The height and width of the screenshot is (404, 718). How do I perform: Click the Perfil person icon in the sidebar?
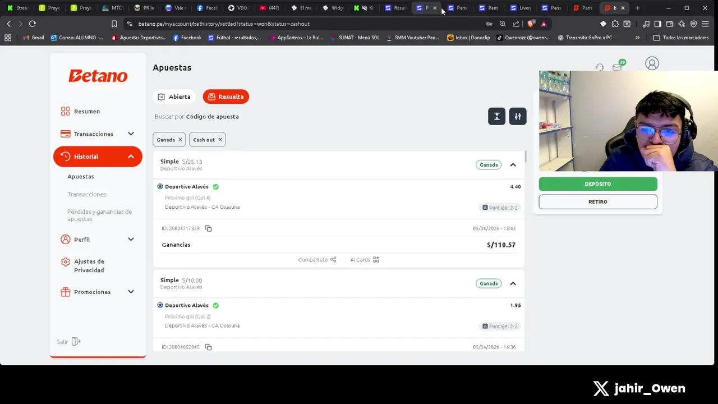66,239
